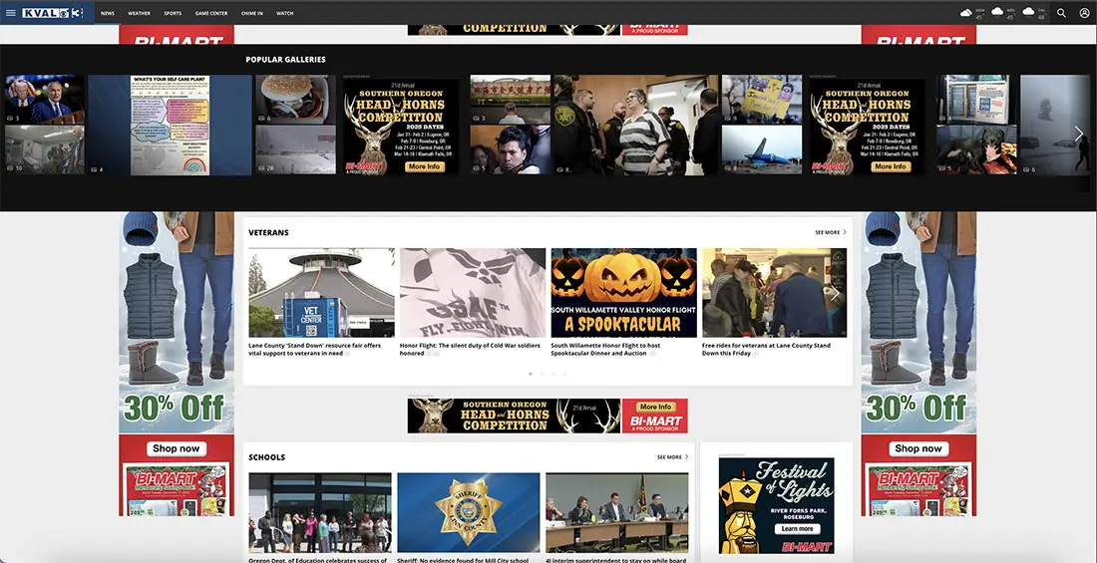Click See More in Veterans section

[831, 232]
